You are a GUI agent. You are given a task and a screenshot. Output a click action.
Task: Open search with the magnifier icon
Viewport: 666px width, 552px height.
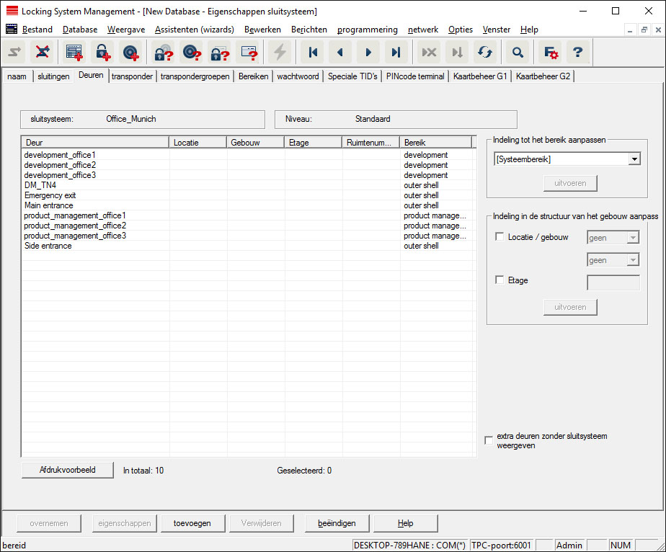(517, 52)
